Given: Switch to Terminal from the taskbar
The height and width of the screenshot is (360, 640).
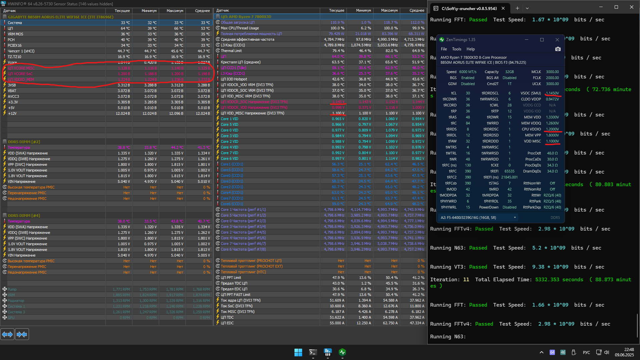Looking at the screenshot, I should 313,352.
